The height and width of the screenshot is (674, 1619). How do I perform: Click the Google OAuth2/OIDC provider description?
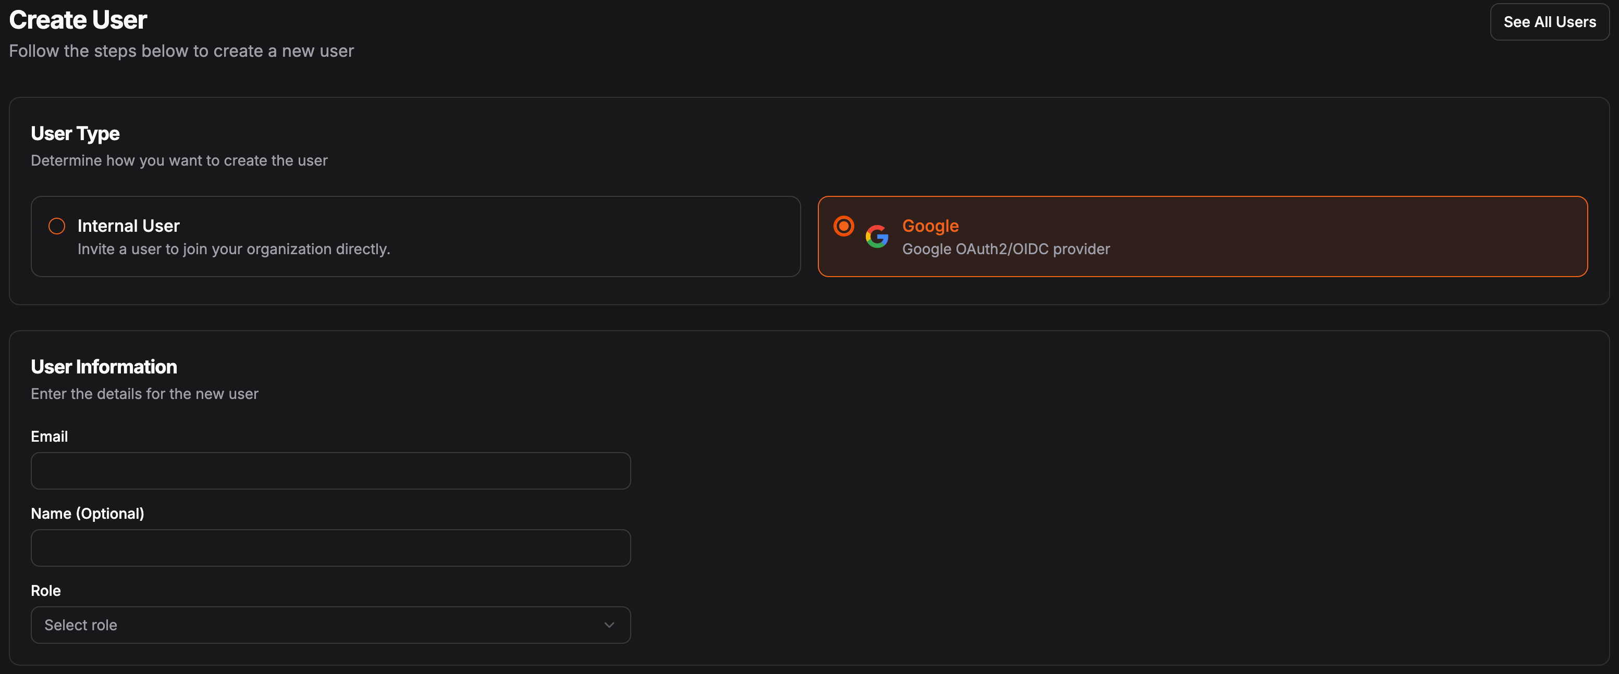tap(1005, 249)
